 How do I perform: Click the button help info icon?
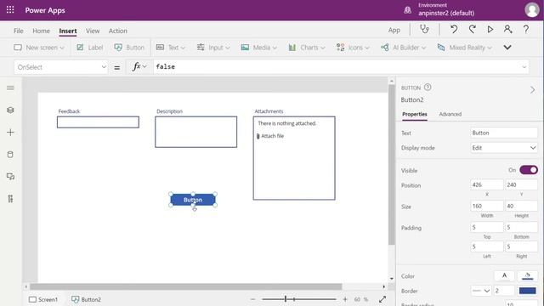(x=428, y=88)
